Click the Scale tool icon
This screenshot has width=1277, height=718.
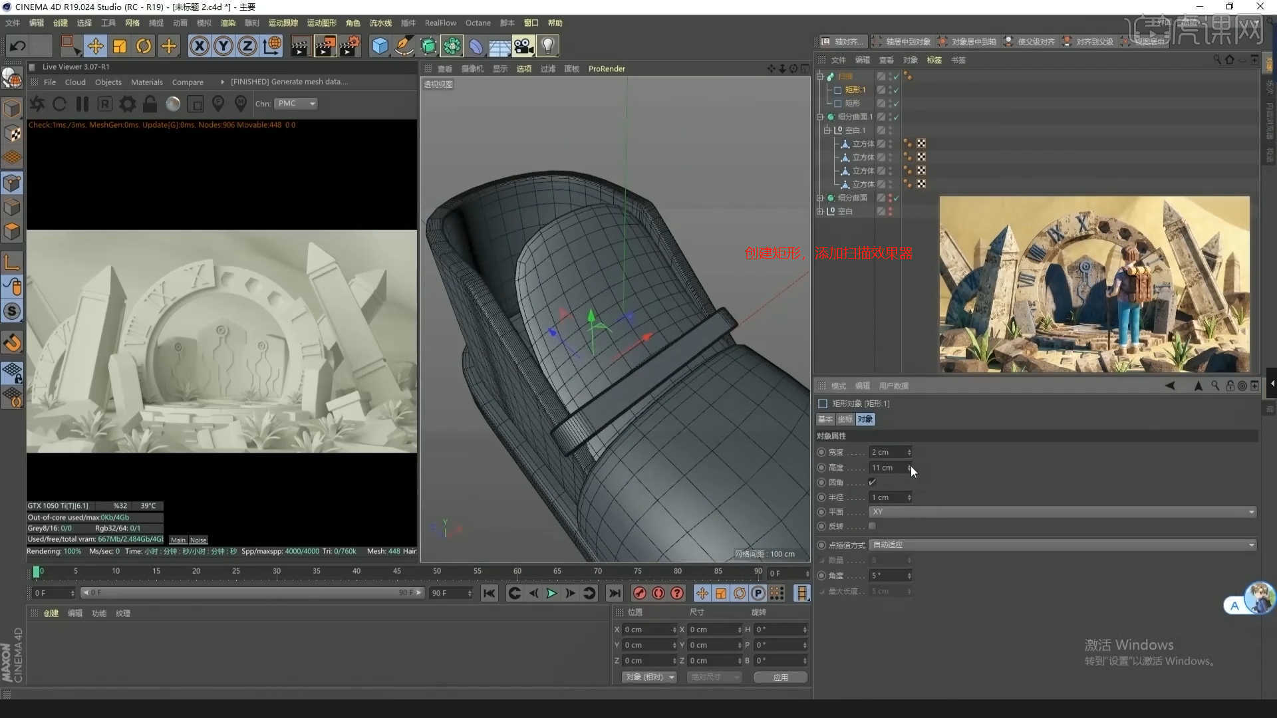120,46
